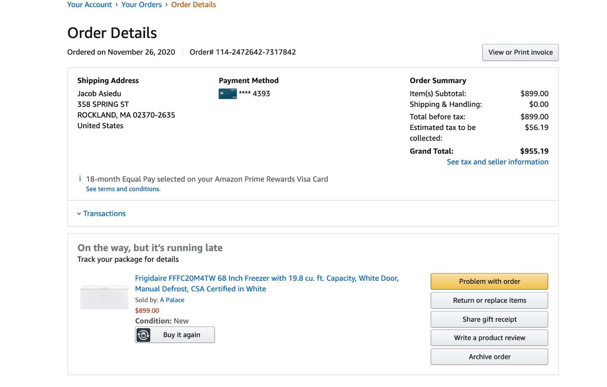Click the Archive order button

click(x=489, y=357)
